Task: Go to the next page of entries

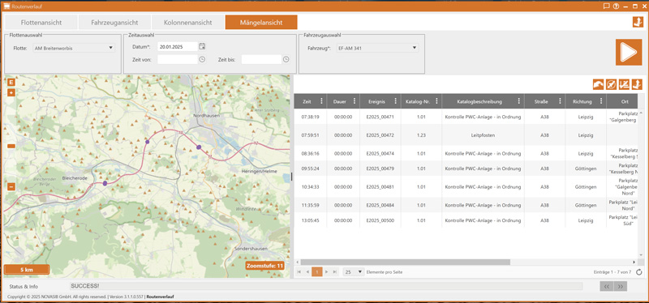Action: [326, 272]
